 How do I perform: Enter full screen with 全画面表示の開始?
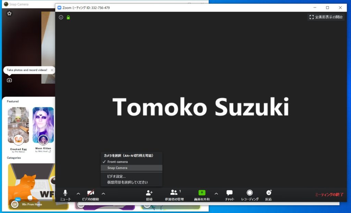326,17
